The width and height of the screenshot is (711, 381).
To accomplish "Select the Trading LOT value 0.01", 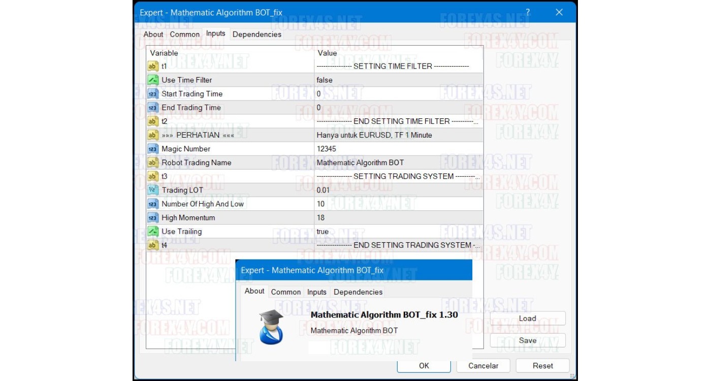I will pyautogui.click(x=323, y=190).
